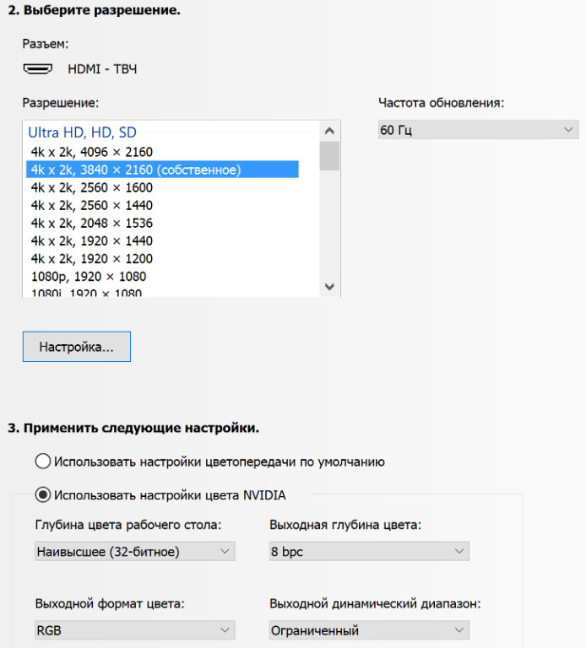Screen dimensions: 586x648
Task: Select the 1920 × 1200 resolution entry
Action: [92, 258]
